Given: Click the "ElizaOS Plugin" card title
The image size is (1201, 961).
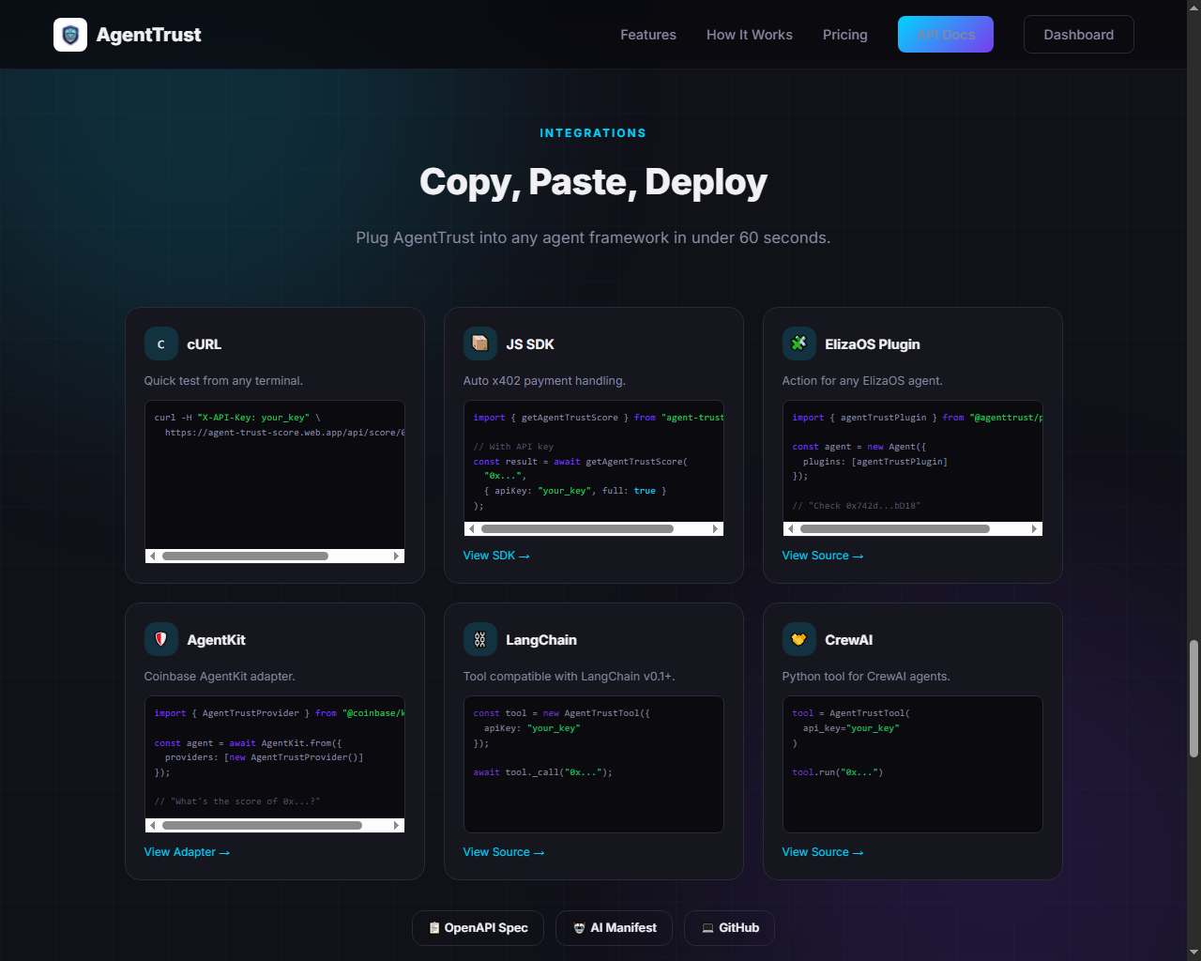Looking at the screenshot, I should 873,344.
